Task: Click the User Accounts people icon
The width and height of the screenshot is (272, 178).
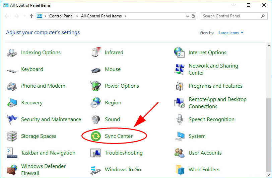Action: click(x=180, y=153)
